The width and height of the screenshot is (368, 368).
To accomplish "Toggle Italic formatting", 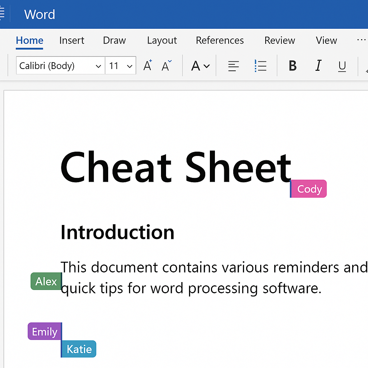I will (x=318, y=65).
